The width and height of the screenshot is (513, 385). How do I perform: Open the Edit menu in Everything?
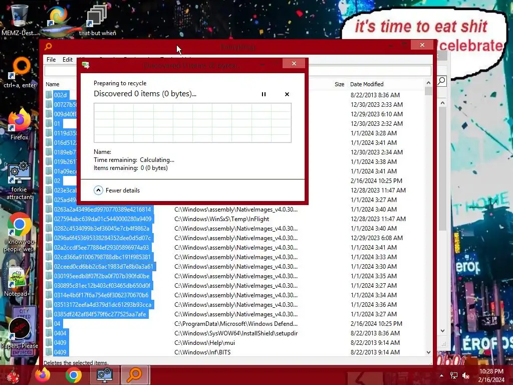pyautogui.click(x=68, y=60)
